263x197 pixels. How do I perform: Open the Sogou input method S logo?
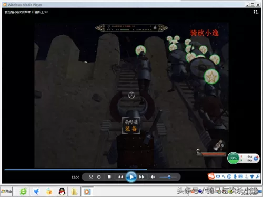coord(211,176)
